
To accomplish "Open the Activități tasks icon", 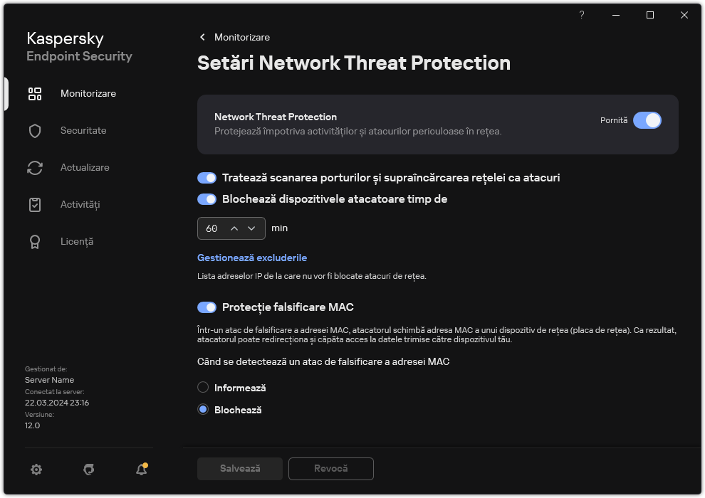I will [x=35, y=204].
